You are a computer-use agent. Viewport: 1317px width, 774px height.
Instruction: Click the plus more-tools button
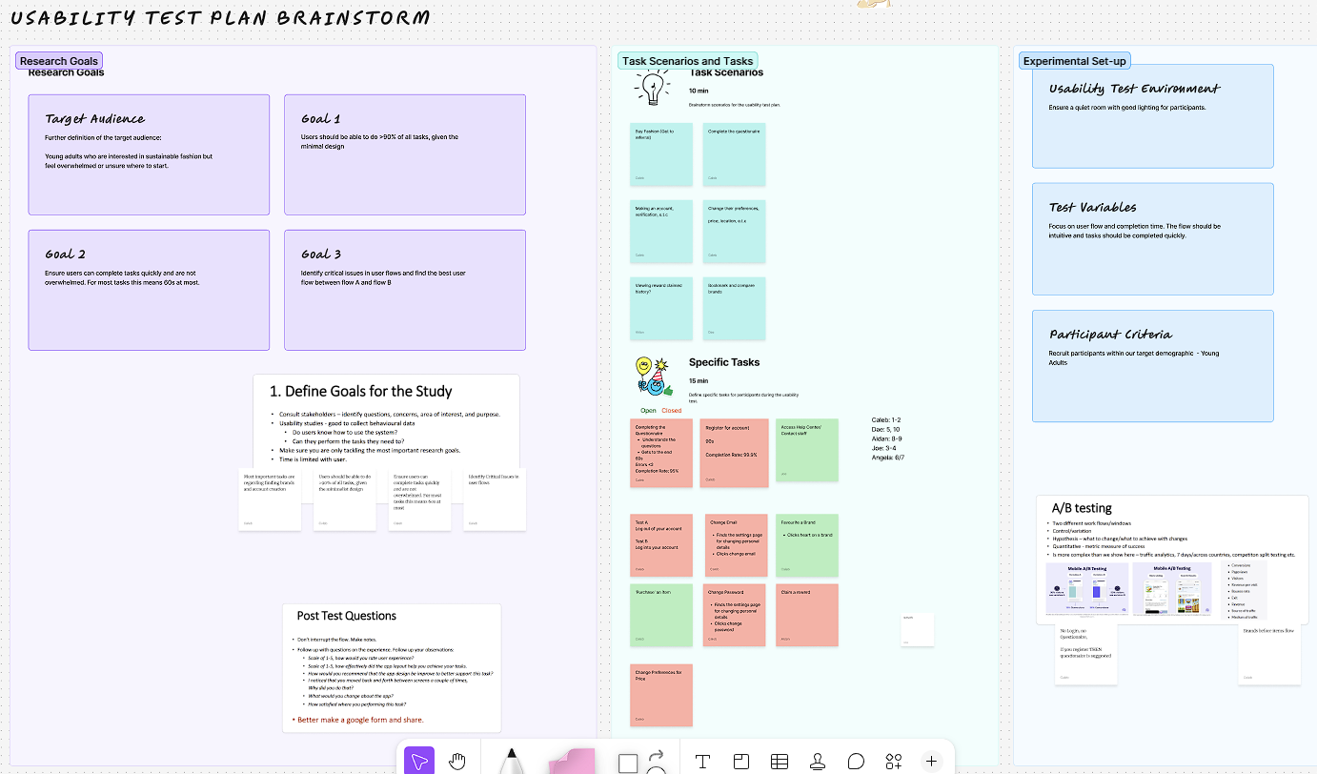tap(931, 761)
